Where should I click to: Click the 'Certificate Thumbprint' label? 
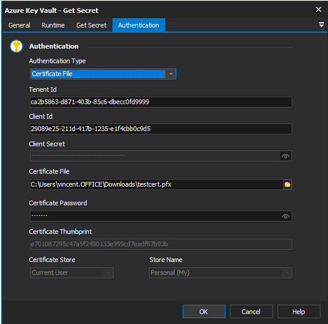point(60,232)
